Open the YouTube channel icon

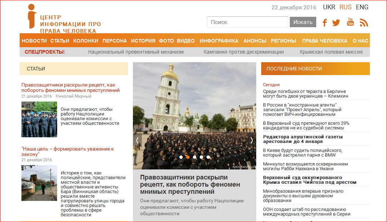pos(350,22)
